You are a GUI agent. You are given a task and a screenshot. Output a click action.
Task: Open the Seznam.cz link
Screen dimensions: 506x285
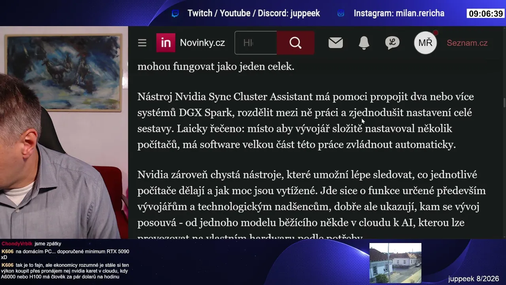point(467,43)
